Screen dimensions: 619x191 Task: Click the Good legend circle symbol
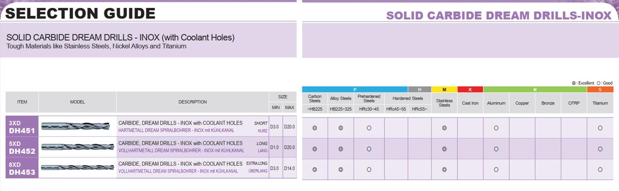coord(599,83)
